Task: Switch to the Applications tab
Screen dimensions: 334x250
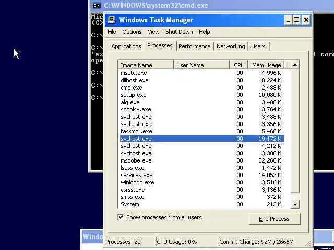Action: click(126, 46)
